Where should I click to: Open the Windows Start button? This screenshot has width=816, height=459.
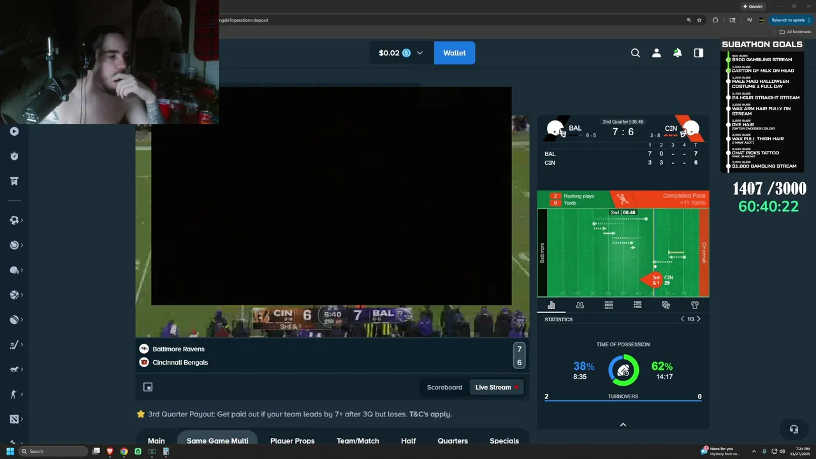click(x=10, y=451)
